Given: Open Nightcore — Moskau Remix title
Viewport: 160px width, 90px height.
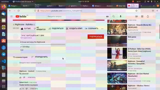Looking at the screenshot, I should click(x=139, y=86).
